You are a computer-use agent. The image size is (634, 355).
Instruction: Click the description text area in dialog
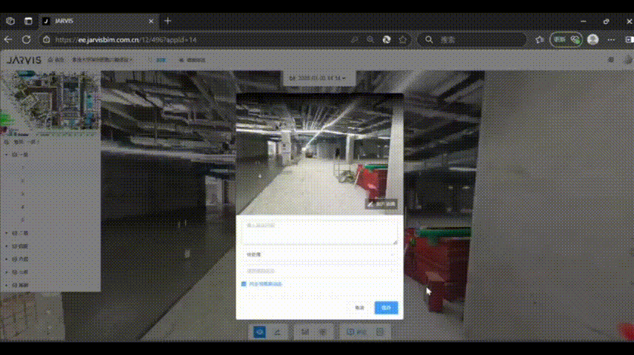pos(319,231)
